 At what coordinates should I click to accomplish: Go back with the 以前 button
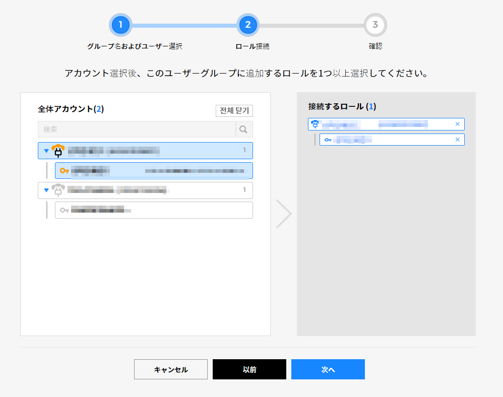(x=249, y=369)
